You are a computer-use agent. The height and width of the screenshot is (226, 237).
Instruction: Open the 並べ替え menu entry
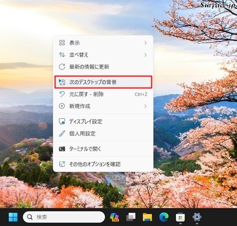(103, 55)
